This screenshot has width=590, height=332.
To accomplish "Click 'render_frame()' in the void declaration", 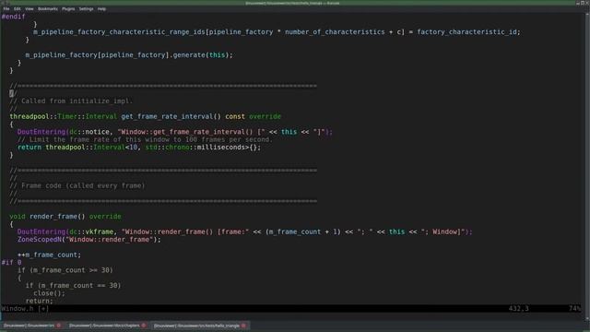I will pos(57,217).
